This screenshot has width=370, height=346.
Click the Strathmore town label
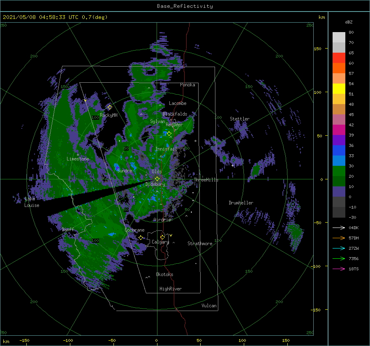coord(200,244)
